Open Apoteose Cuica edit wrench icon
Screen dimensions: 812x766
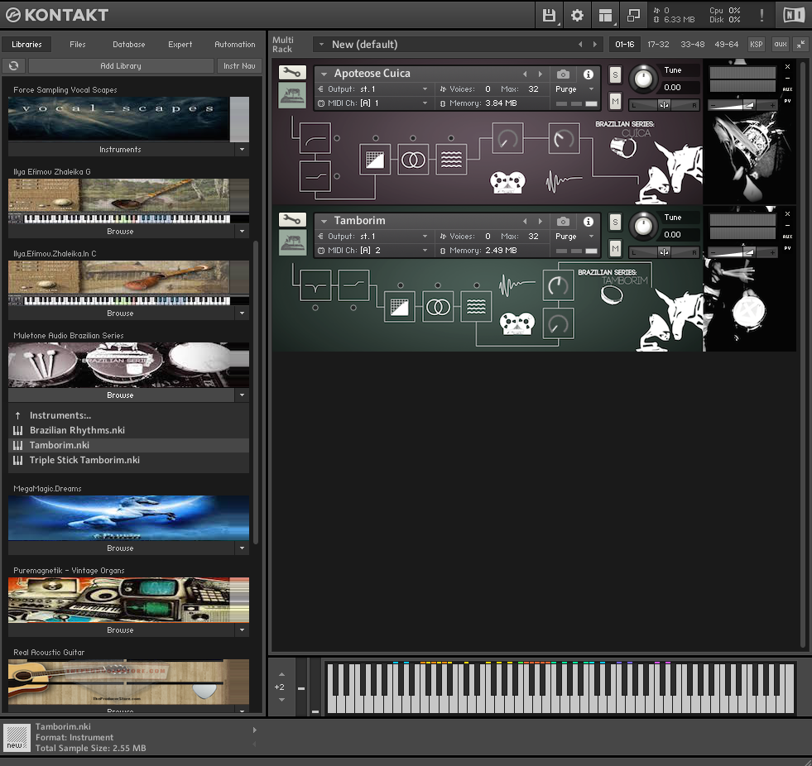point(292,73)
